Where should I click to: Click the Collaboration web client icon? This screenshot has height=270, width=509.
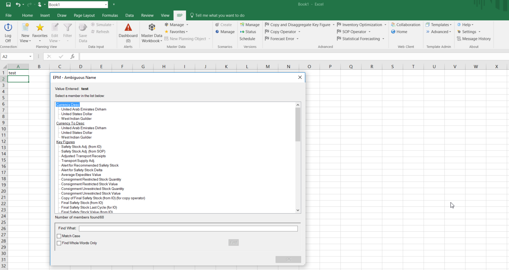[393, 25]
